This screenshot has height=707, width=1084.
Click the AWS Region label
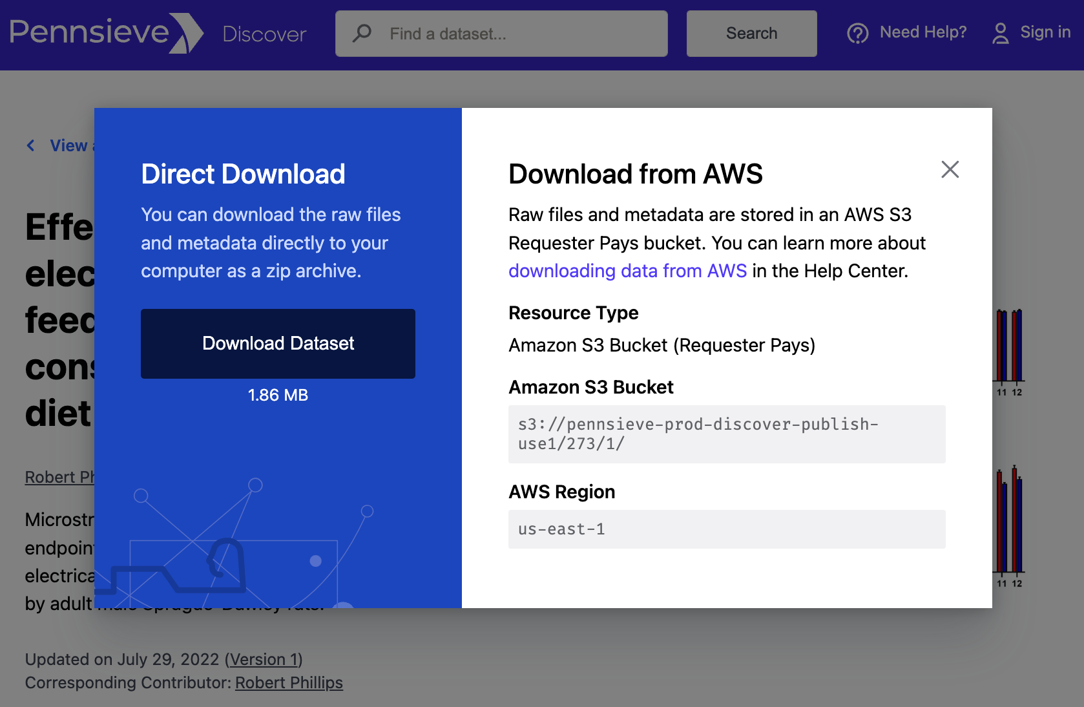point(561,492)
